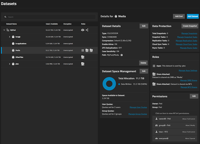Click the Media row Apps grid icon
Viewport: 200px width, 144px height.
[x=83, y=50]
